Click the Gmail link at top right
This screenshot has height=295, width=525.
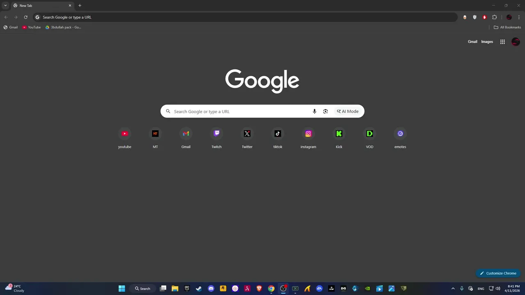pyautogui.click(x=472, y=42)
